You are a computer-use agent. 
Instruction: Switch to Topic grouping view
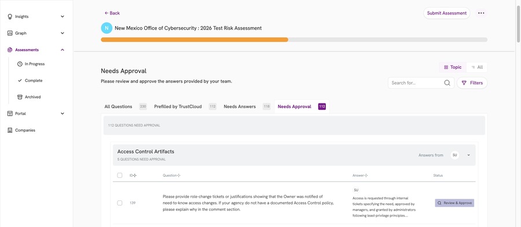(453, 67)
